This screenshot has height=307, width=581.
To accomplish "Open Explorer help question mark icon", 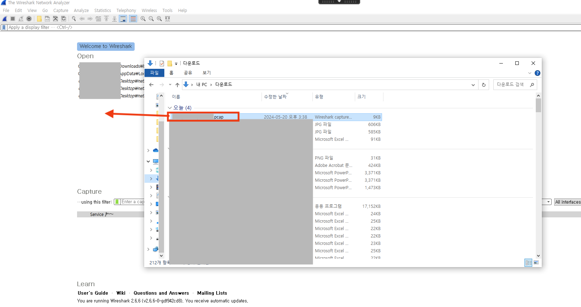I will (x=538, y=73).
